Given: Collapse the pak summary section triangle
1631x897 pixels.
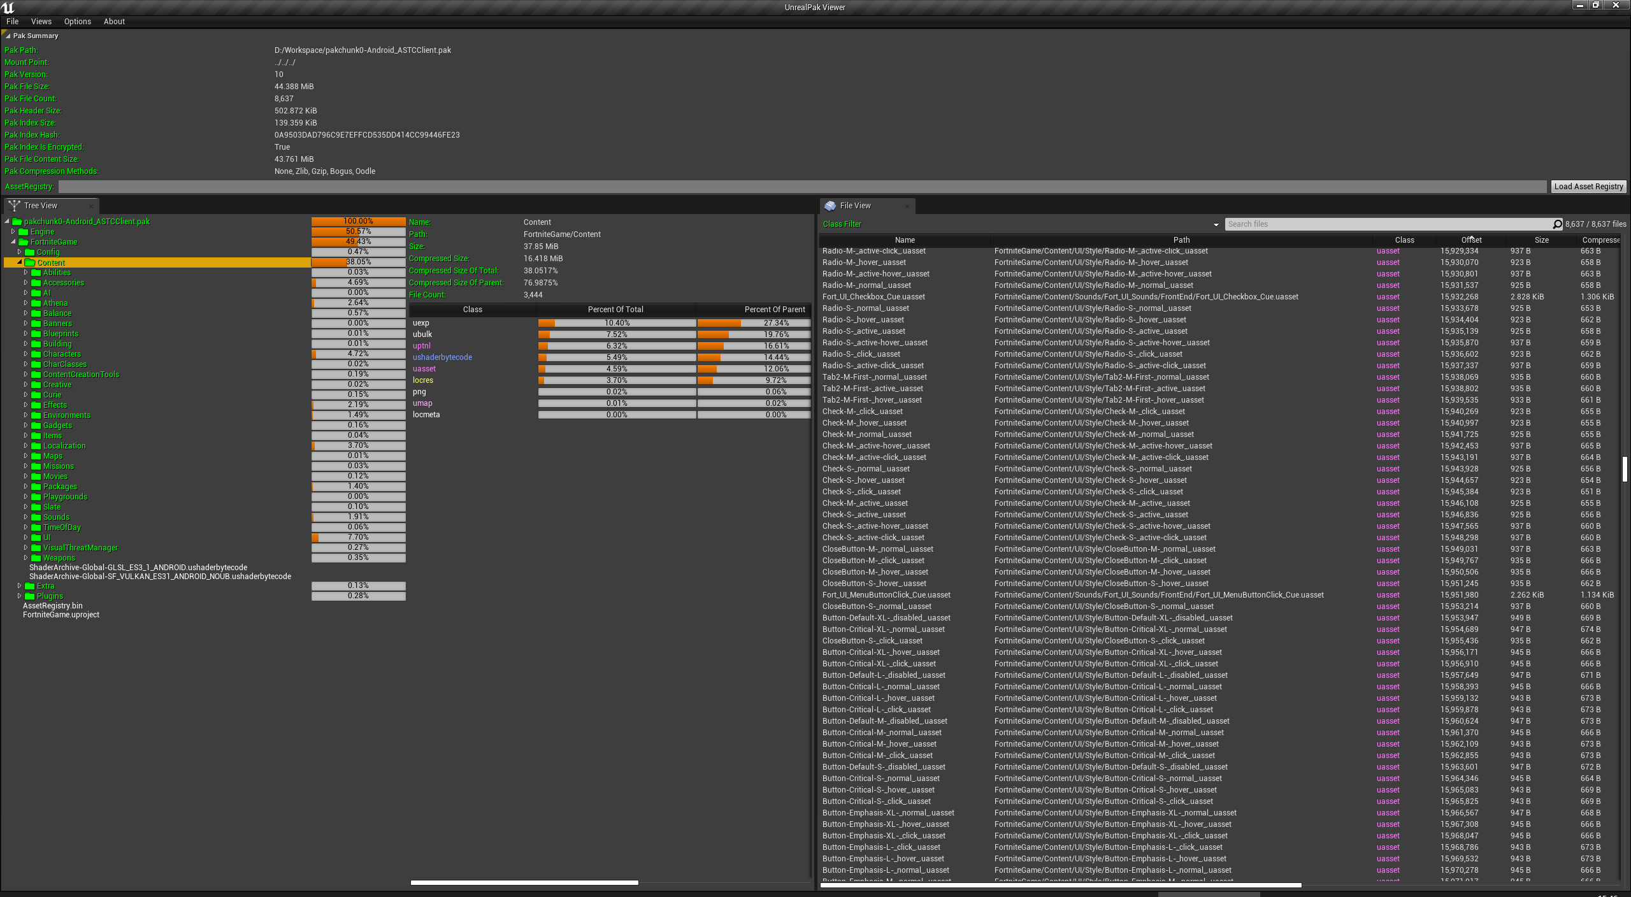Looking at the screenshot, I should [8, 36].
